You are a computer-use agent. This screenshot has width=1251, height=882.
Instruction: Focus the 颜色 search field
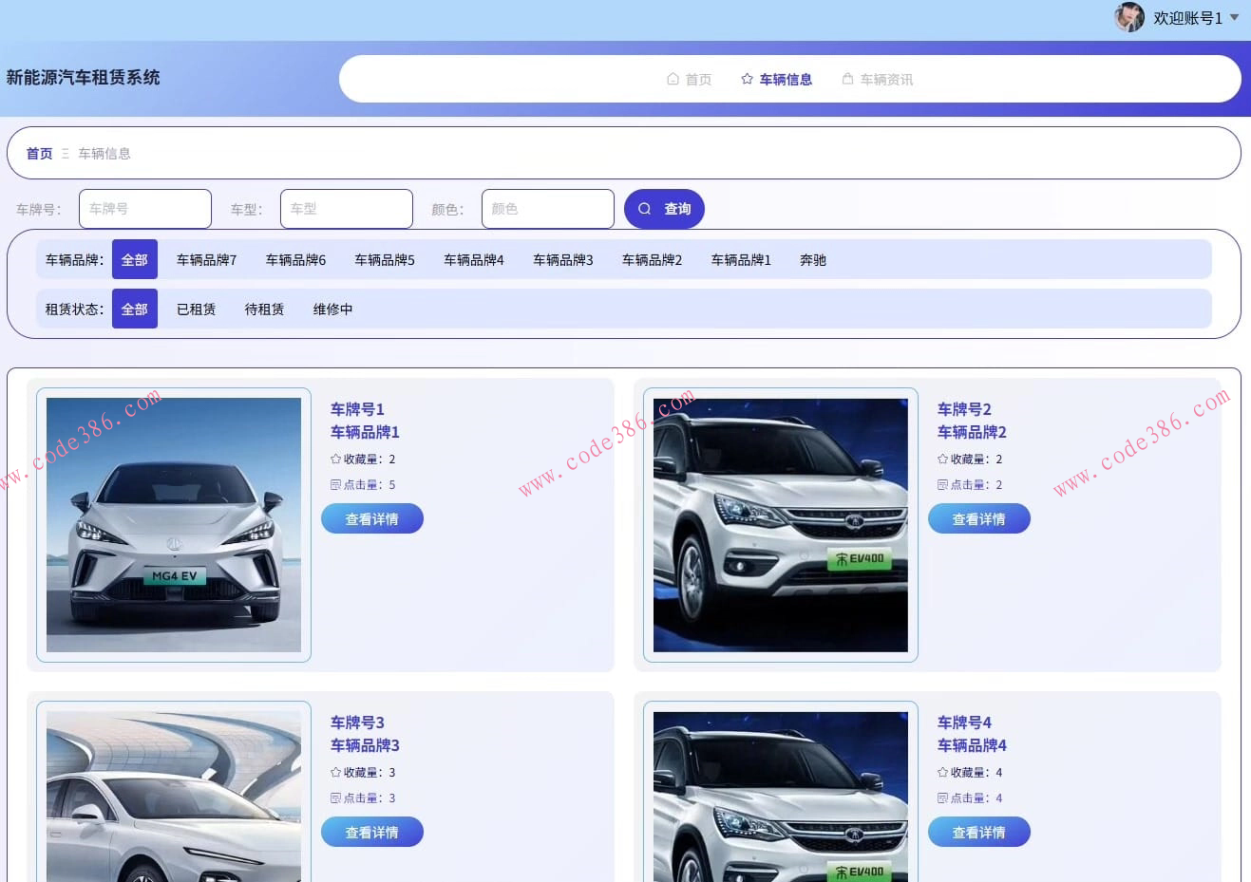(548, 209)
